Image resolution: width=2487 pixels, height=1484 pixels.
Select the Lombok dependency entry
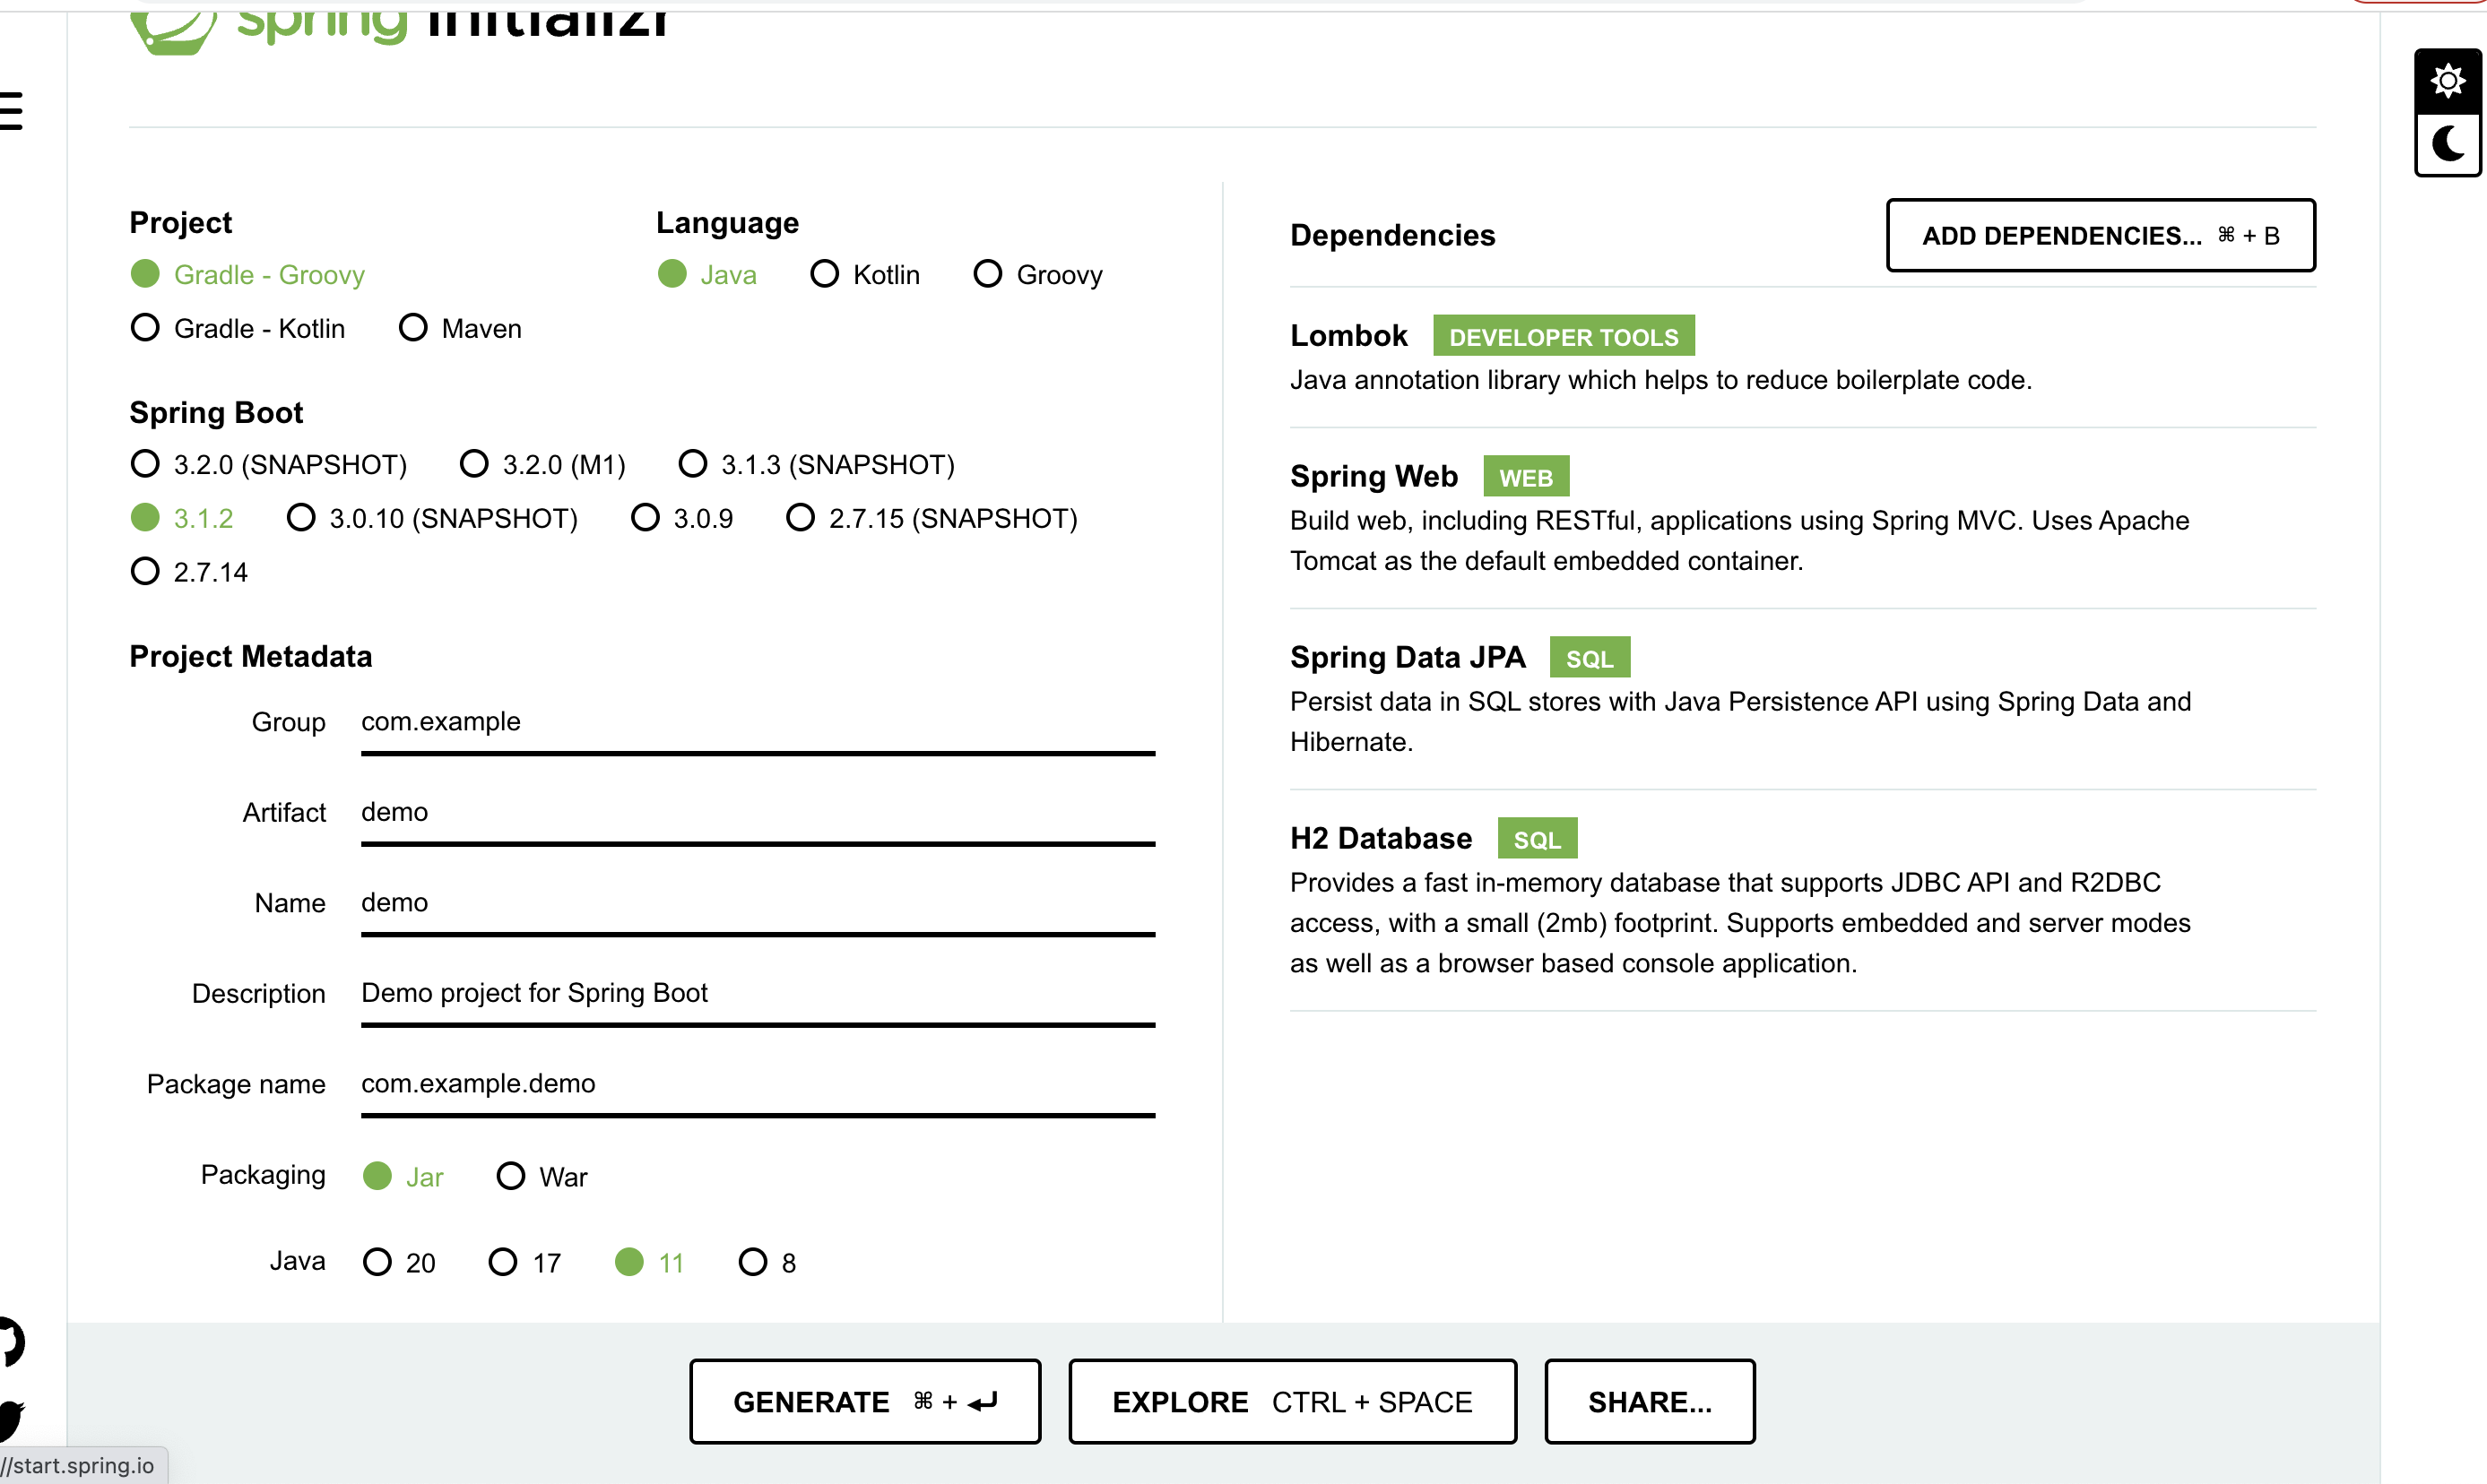coord(1802,357)
